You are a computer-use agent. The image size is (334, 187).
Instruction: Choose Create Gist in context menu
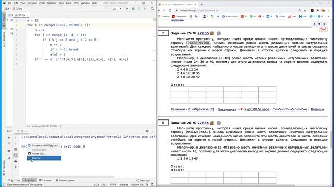tap(44, 154)
